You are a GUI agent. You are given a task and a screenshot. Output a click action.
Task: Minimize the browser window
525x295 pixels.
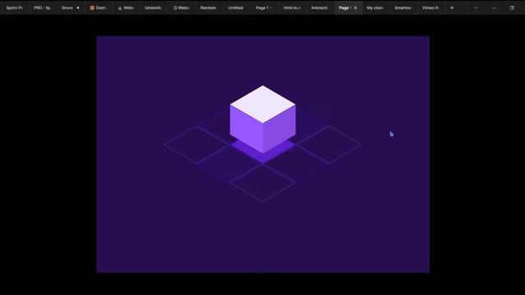pos(494,7)
